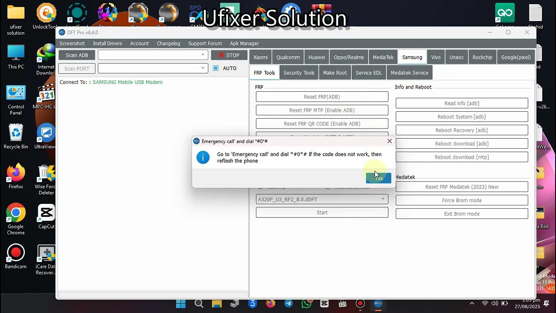Open the Bandicam desktop shortcut
556x313 pixels.
(16, 256)
